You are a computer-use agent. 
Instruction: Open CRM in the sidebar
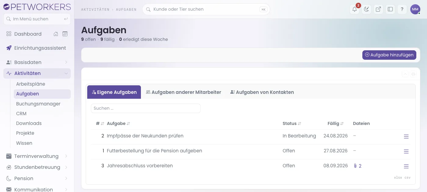coord(42,113)
